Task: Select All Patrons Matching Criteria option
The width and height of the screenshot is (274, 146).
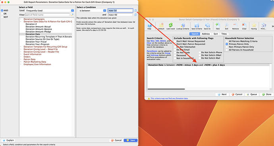Action: pyautogui.click(x=227, y=41)
